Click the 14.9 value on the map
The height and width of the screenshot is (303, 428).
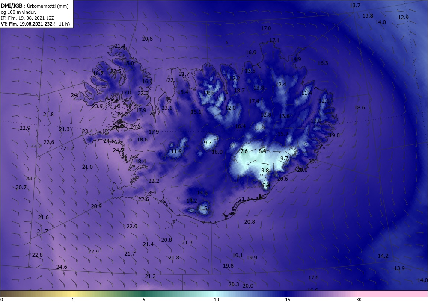pos(296,59)
